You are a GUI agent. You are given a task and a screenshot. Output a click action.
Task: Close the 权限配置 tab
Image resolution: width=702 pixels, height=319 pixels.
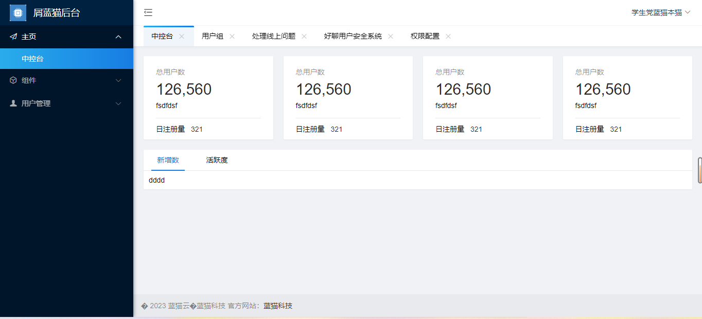point(448,36)
